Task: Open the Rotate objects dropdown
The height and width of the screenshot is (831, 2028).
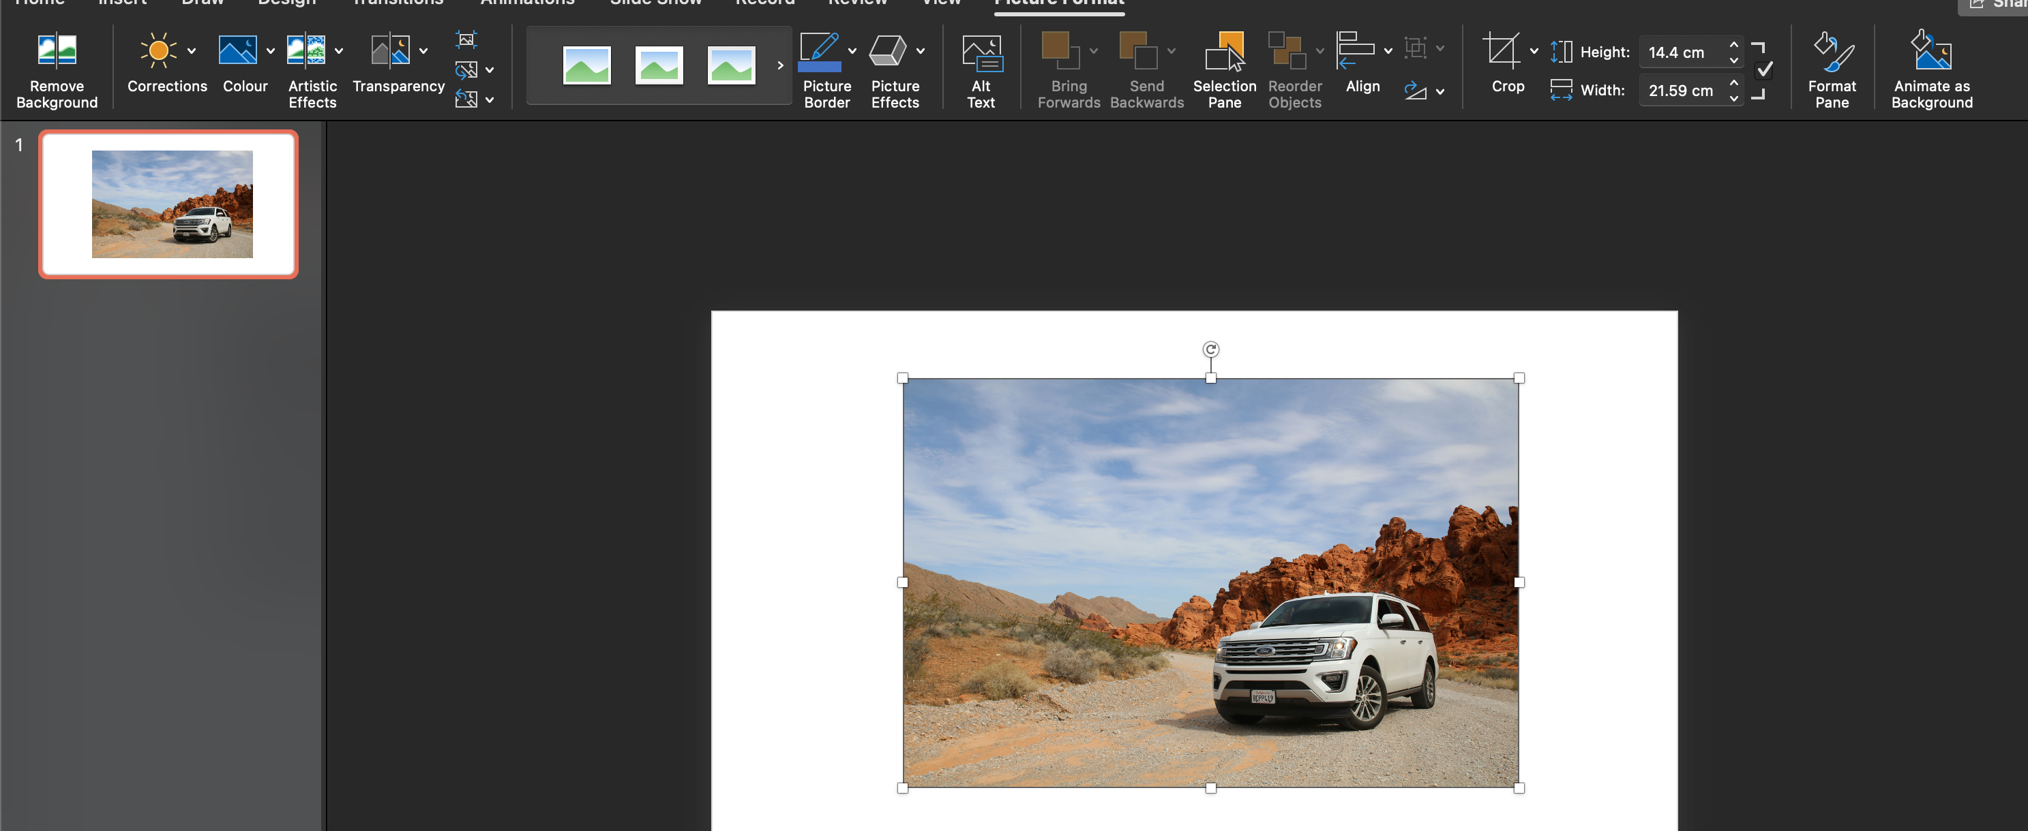Action: click(1439, 92)
